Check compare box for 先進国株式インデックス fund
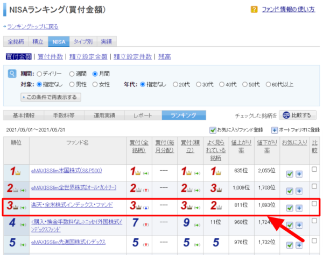Image resolution: width=323 pixels, height=255 pixels. [x=314, y=241]
